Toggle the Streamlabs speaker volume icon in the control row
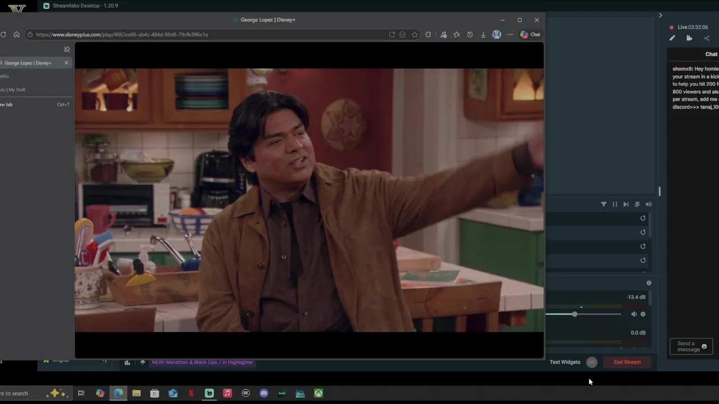Screen dimensions: 719x404 click(x=648, y=204)
